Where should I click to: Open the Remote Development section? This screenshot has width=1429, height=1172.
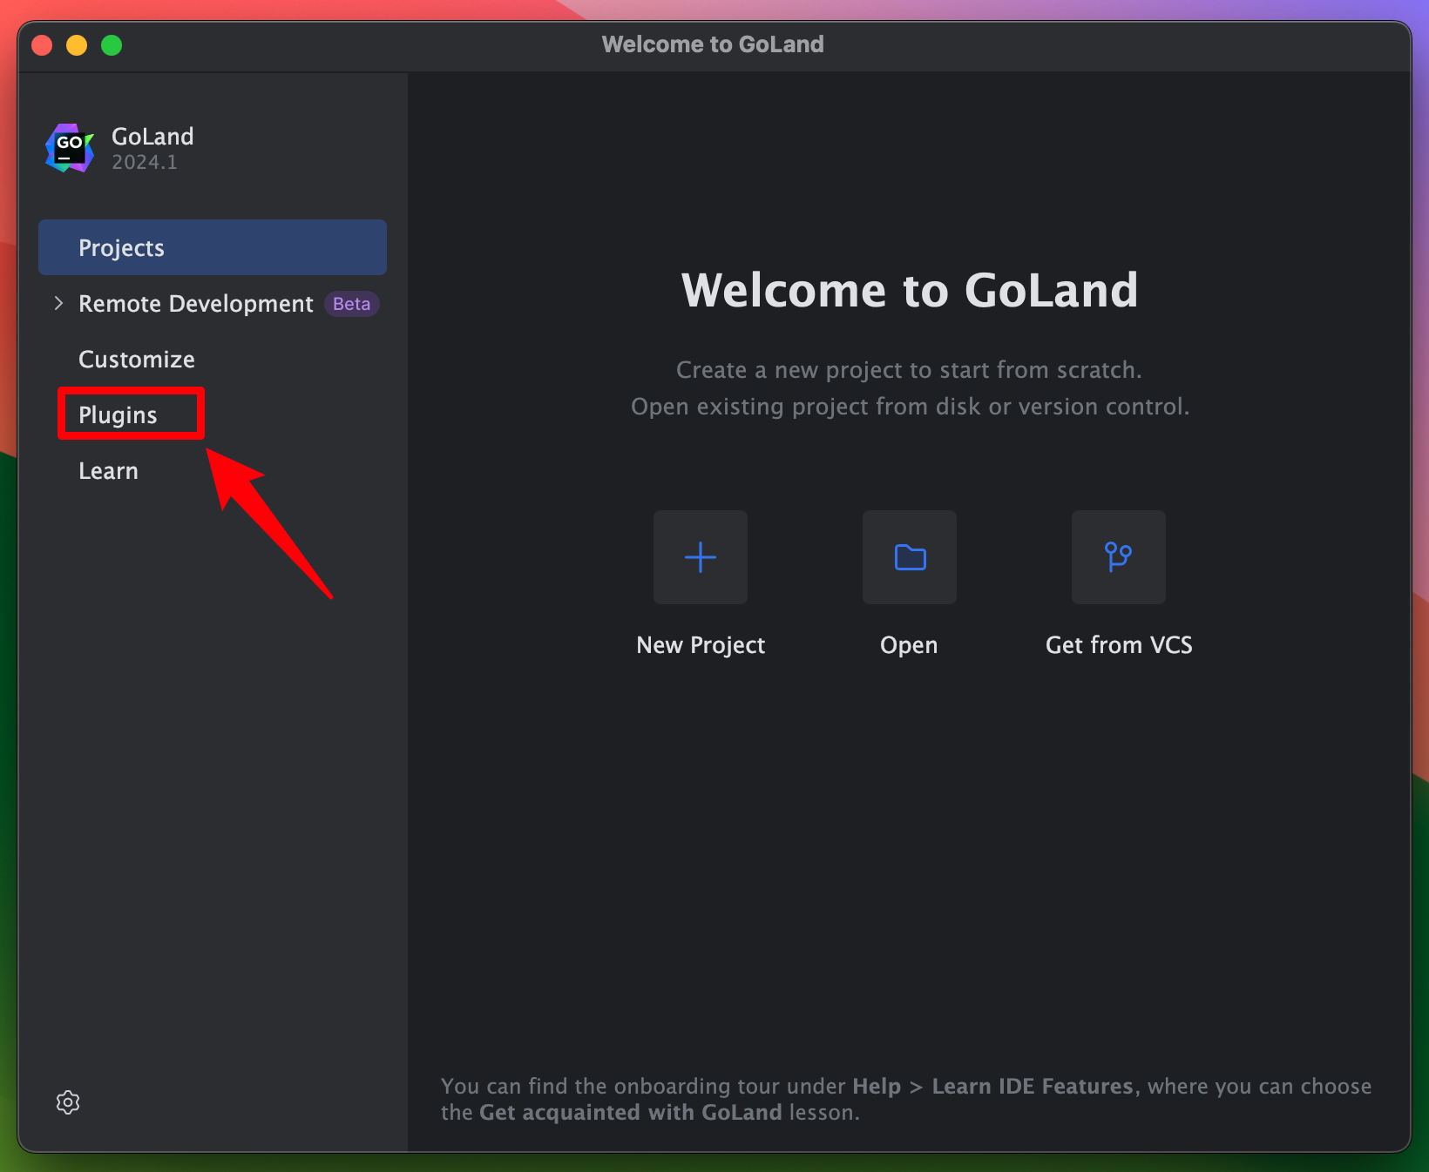[196, 303]
